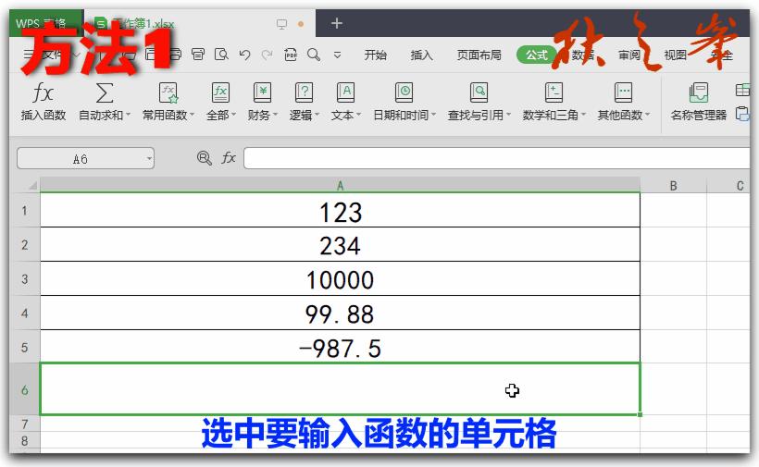Click the Insert Function (插入函数) fx icon
The width and height of the screenshot is (759, 467).
[x=43, y=92]
